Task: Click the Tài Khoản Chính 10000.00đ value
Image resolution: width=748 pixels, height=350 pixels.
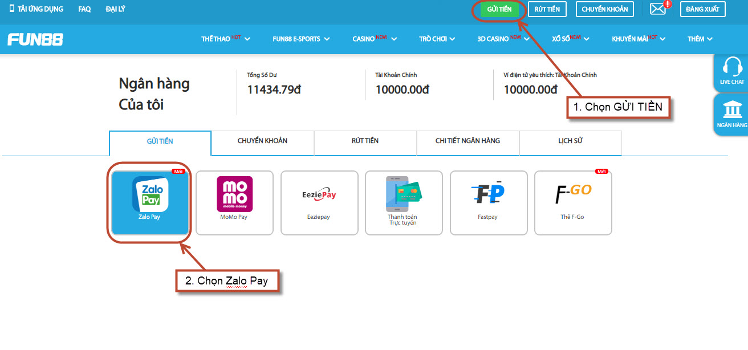Action: [402, 89]
